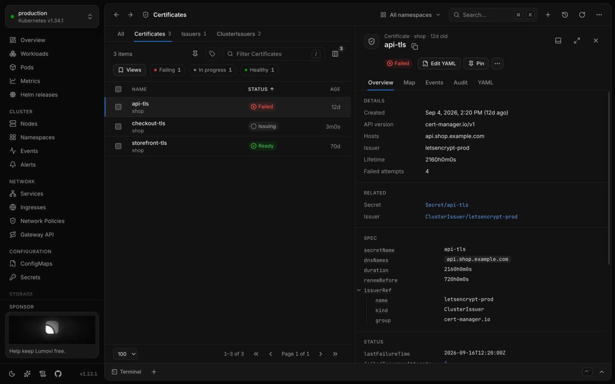
Task: Switch to the Issuers tab
Action: [x=194, y=34]
